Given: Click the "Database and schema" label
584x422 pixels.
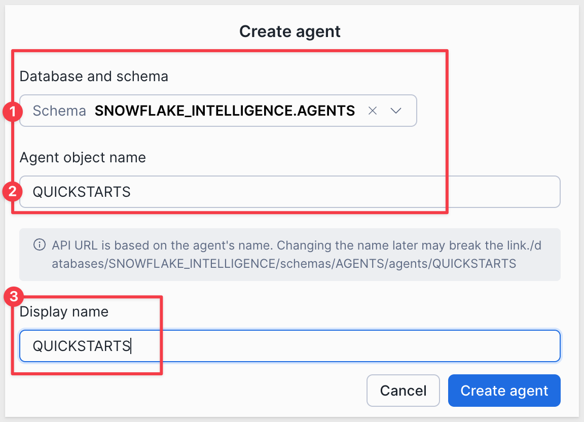Looking at the screenshot, I should click(x=94, y=77).
